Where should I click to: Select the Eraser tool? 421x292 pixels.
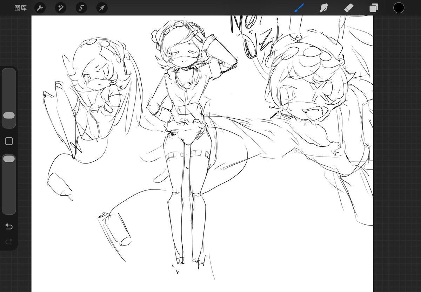pos(349,8)
